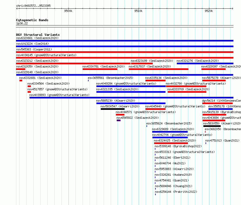241x205 pixels.
Task: Click the nsv6334564 (Sedlazeck2020) label
Action: (48, 84)
